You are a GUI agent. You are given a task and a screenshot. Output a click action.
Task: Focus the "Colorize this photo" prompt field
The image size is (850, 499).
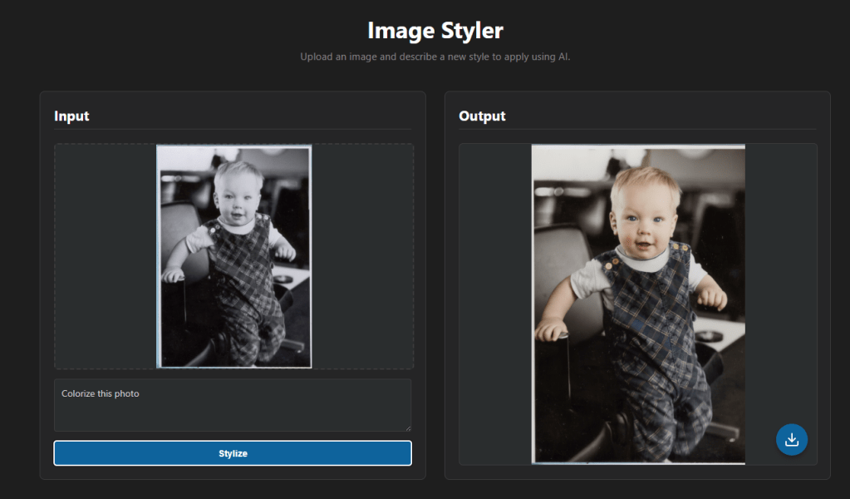[x=233, y=405]
